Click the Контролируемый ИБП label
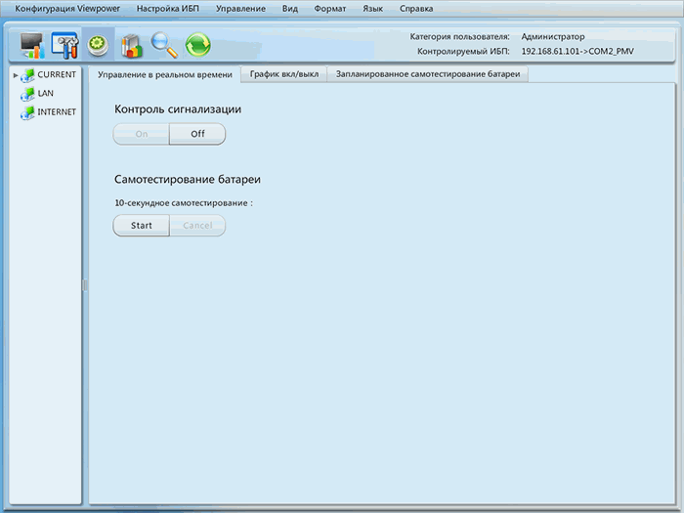Image resolution: width=684 pixels, height=513 pixels. tap(463, 52)
